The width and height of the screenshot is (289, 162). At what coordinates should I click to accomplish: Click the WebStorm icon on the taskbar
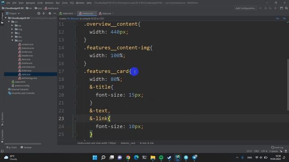coord(177,157)
